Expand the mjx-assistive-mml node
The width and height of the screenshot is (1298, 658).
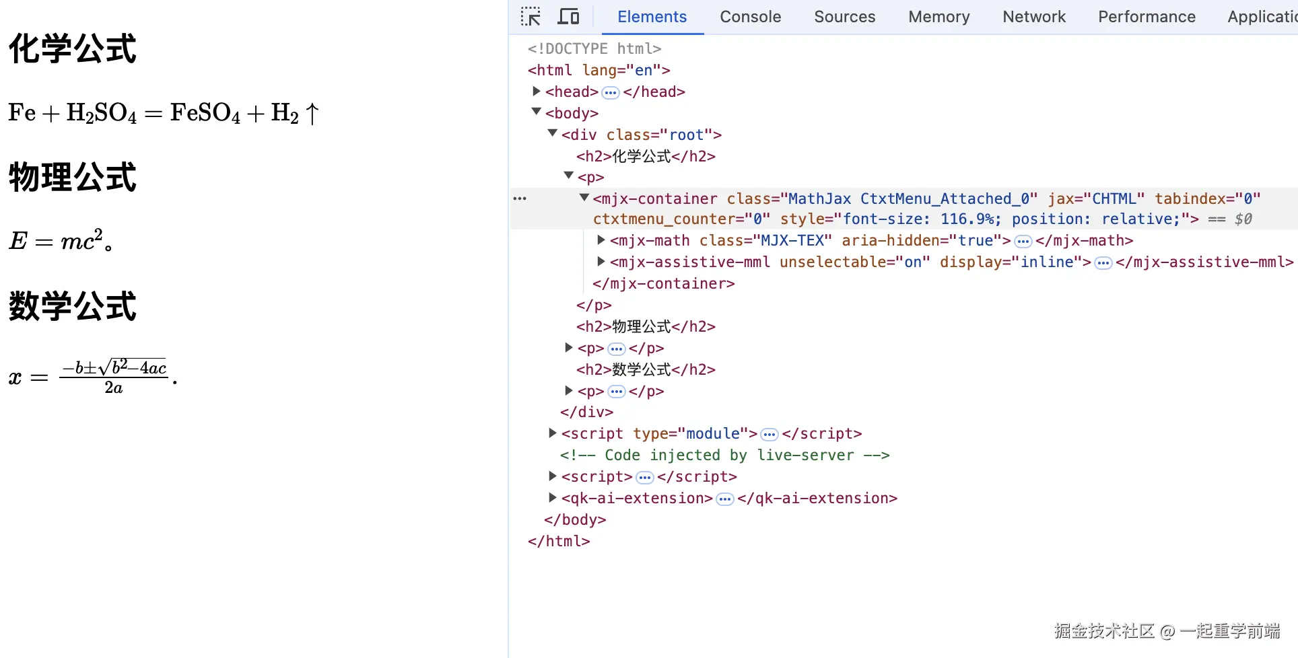(601, 261)
